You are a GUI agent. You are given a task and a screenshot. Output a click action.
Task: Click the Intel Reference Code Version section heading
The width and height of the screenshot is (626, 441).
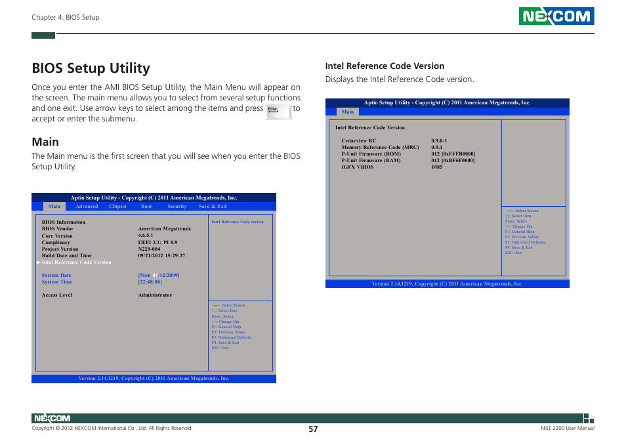385,66
